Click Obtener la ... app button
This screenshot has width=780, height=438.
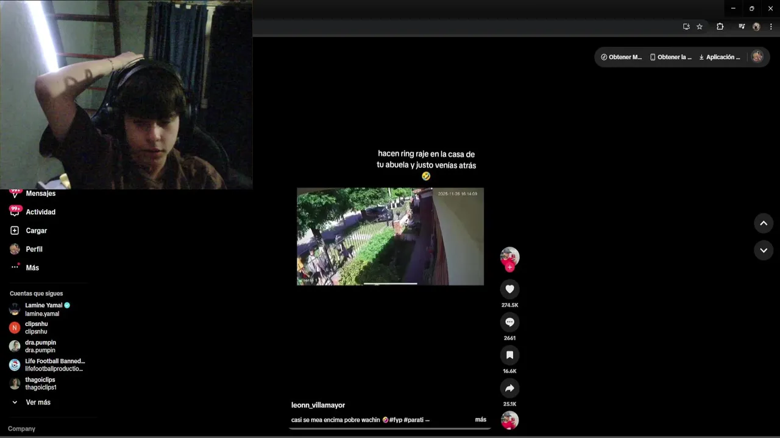[670, 57]
